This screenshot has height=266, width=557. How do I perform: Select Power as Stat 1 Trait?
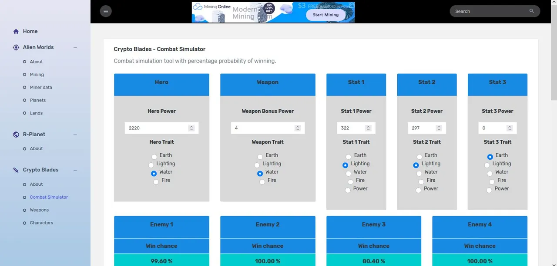point(348,190)
